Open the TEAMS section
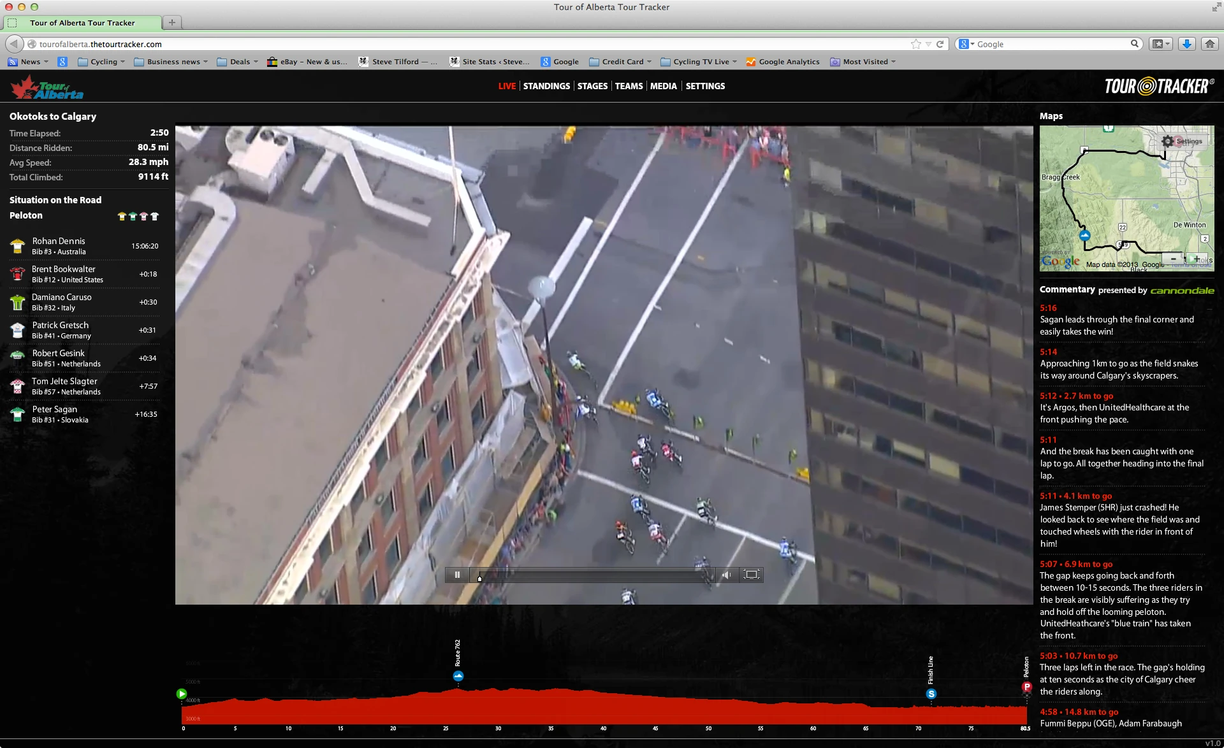1224x748 pixels. click(x=629, y=86)
